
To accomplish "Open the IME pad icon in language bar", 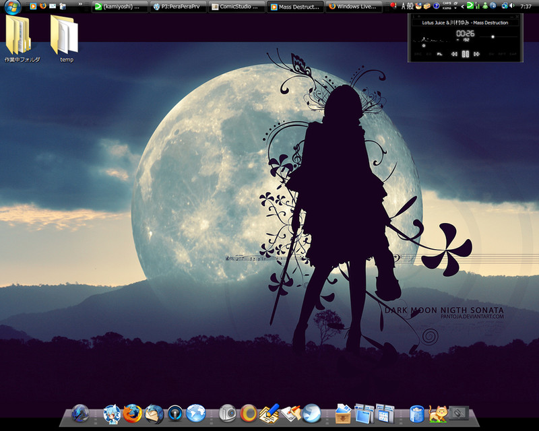I will [x=418, y=6].
